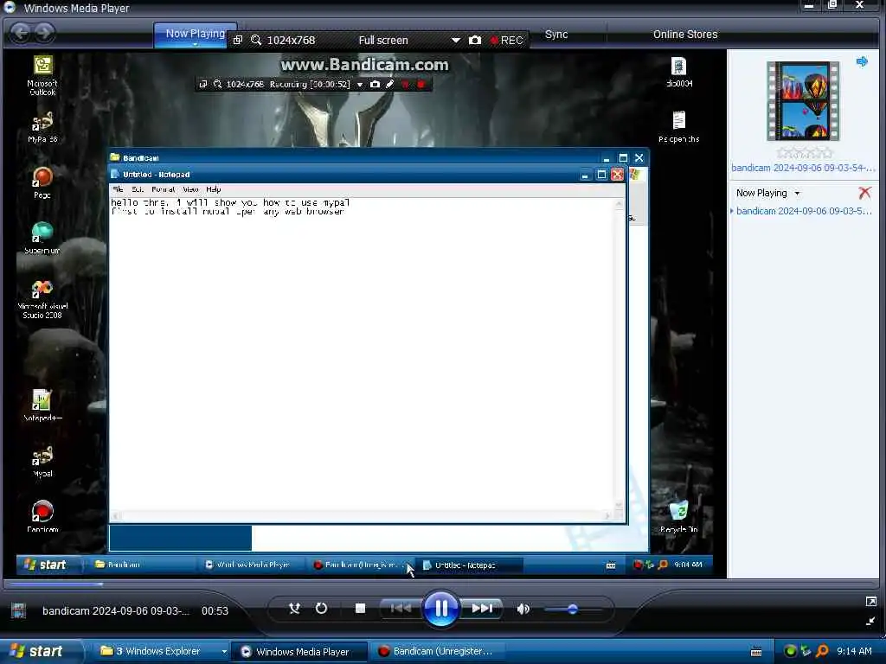Click the Bandicam window-select icon beside the magnifier
The height and width of the screenshot is (664, 886).
[238, 40]
